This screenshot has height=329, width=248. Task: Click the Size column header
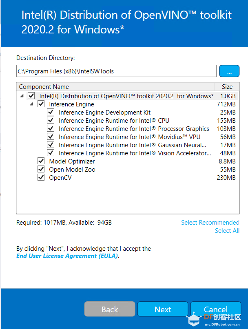pyautogui.click(x=227, y=87)
